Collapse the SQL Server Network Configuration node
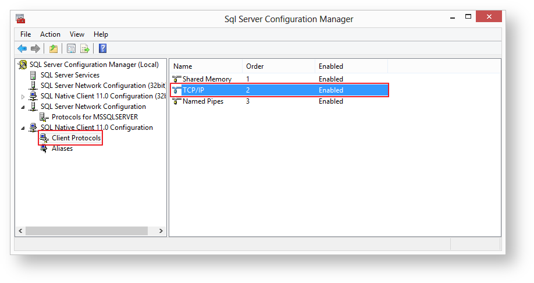Screen dimensions: 534x283 coord(23,107)
